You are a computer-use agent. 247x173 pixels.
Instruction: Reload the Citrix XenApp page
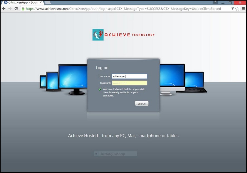[16, 9]
